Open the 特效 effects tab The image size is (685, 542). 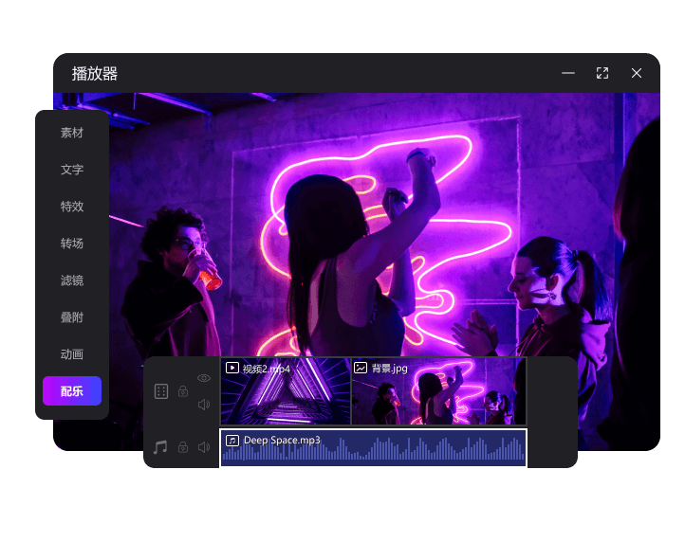pos(72,207)
